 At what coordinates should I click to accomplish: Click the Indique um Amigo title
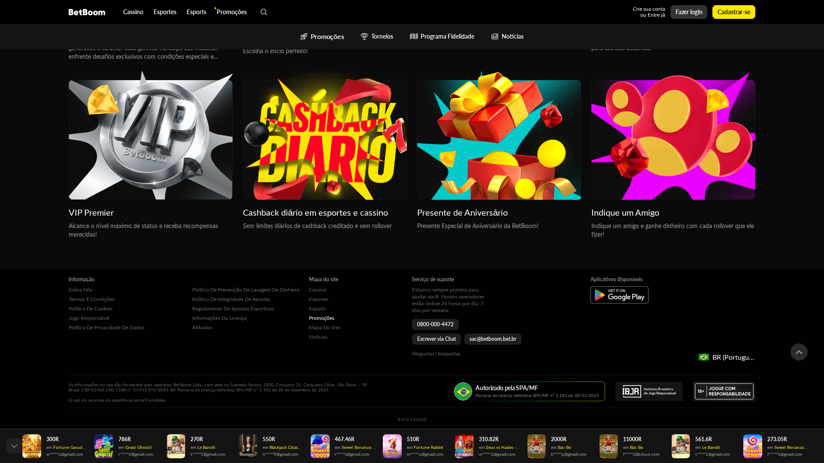[625, 213]
